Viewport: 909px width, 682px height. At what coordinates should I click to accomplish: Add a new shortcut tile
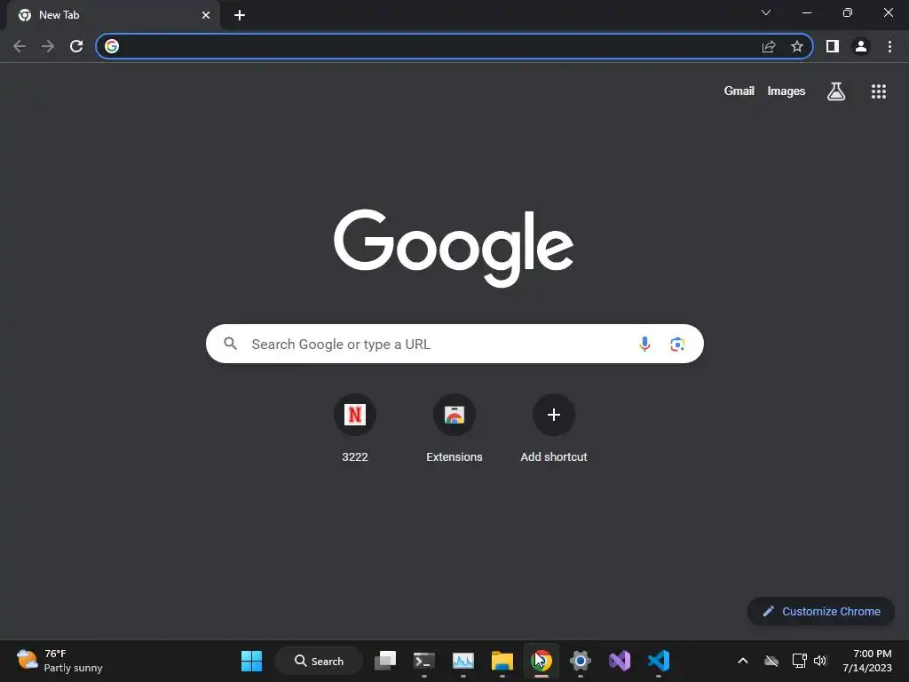(554, 429)
